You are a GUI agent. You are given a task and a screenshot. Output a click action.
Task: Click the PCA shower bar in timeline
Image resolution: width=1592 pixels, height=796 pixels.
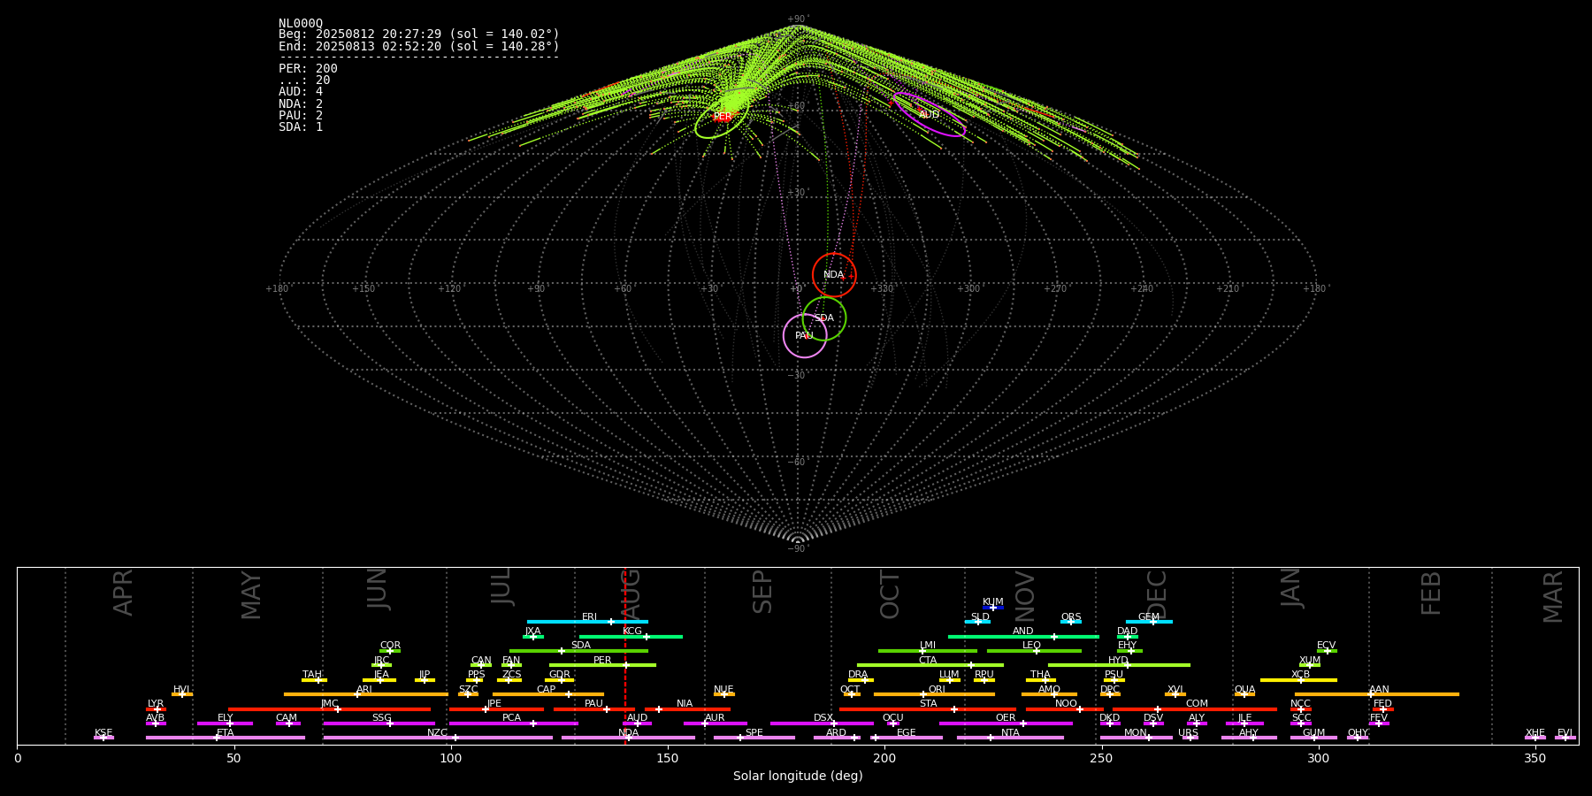point(513,723)
